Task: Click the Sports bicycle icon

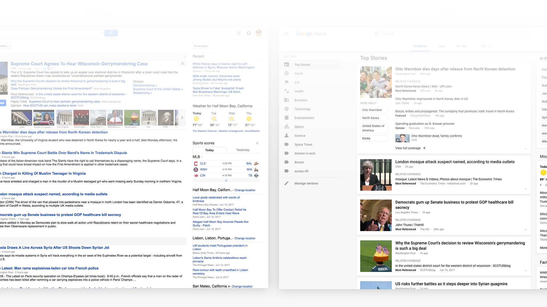Action: (287, 127)
